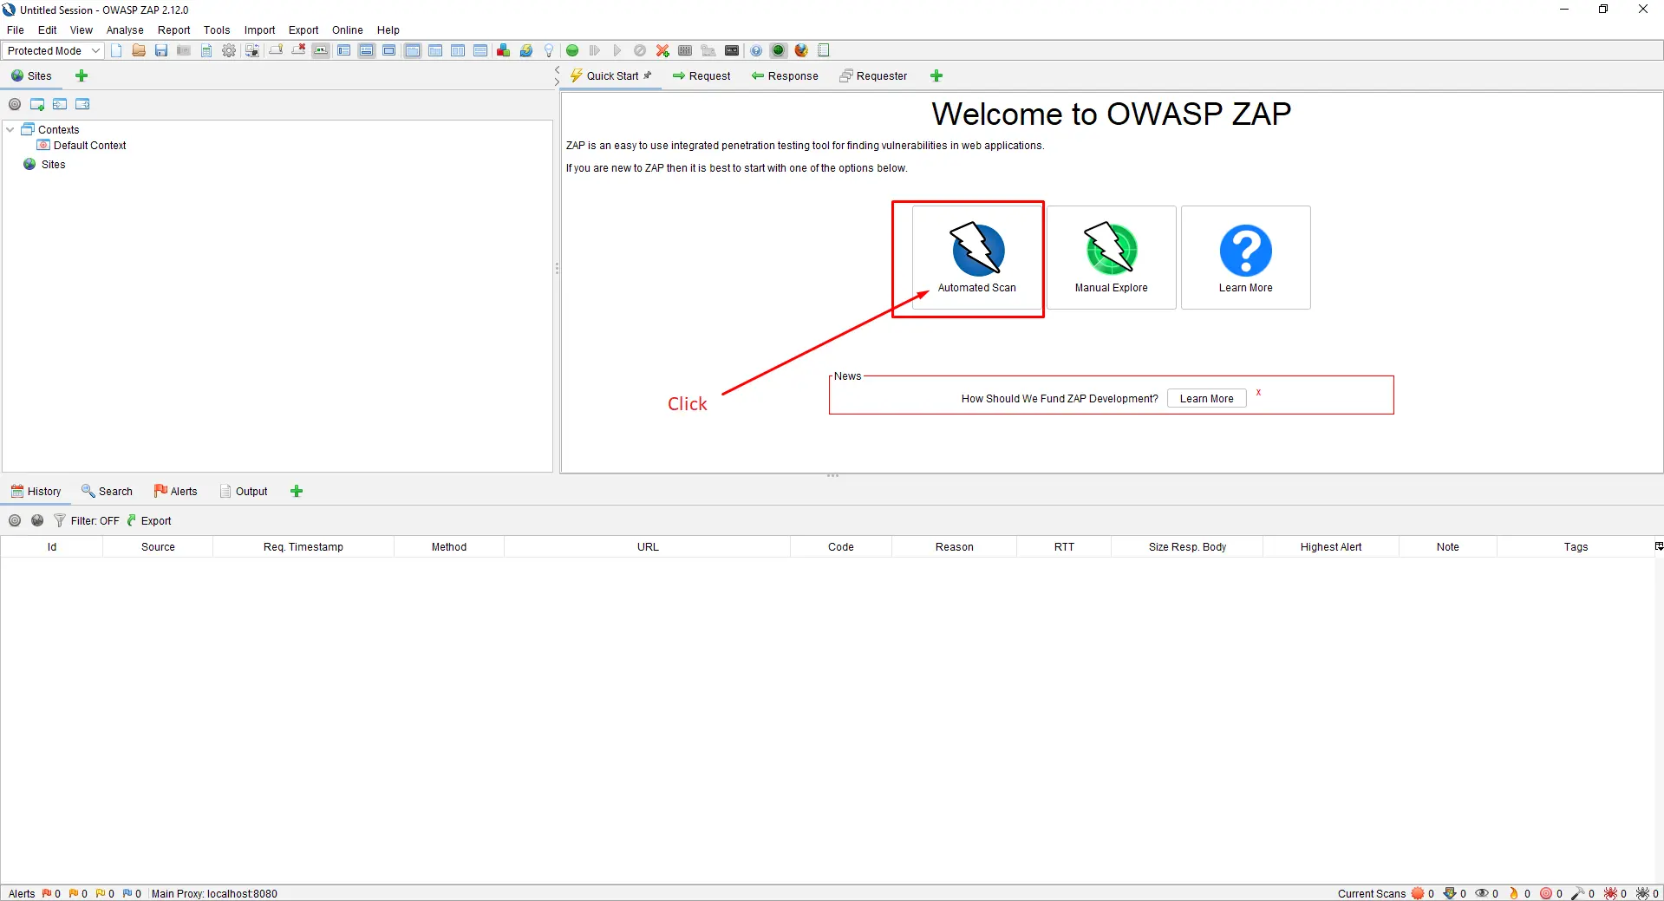Select the New Session blank-page icon
Screen dimensions: 1664x901
point(116,50)
